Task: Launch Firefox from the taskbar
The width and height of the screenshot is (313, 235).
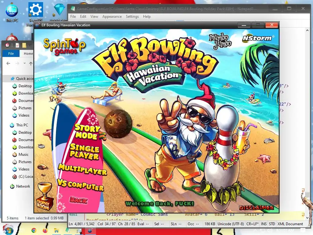Action: tap(45, 230)
